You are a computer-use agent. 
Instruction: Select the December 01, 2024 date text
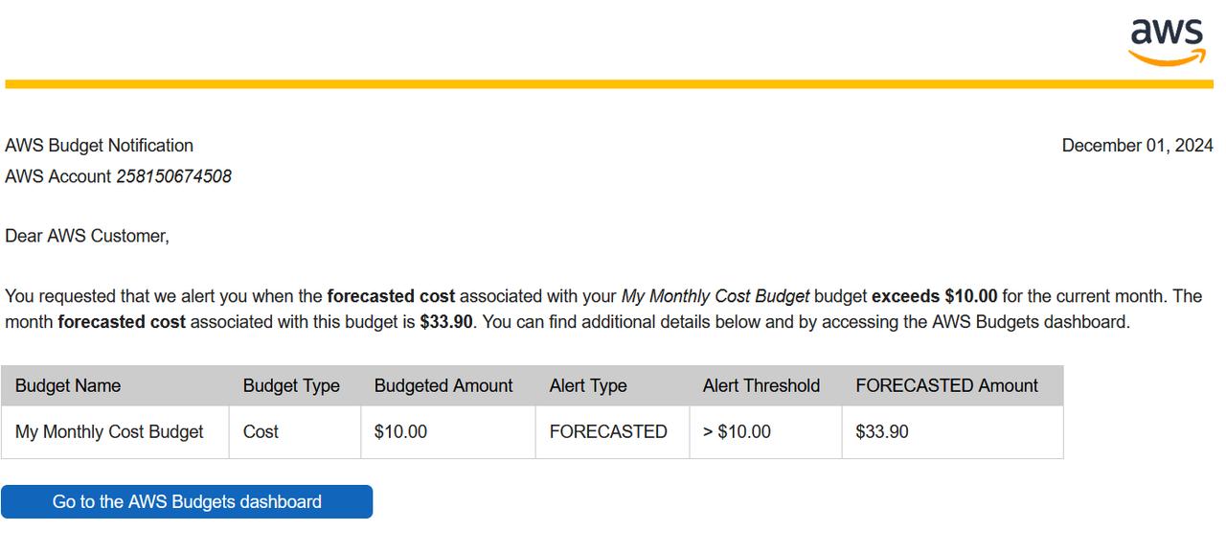click(x=1137, y=146)
